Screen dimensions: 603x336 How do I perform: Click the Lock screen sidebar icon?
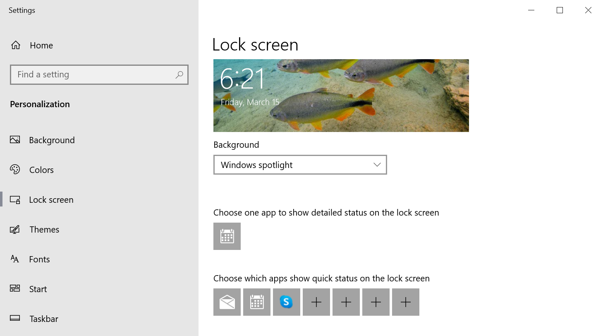[15, 199]
